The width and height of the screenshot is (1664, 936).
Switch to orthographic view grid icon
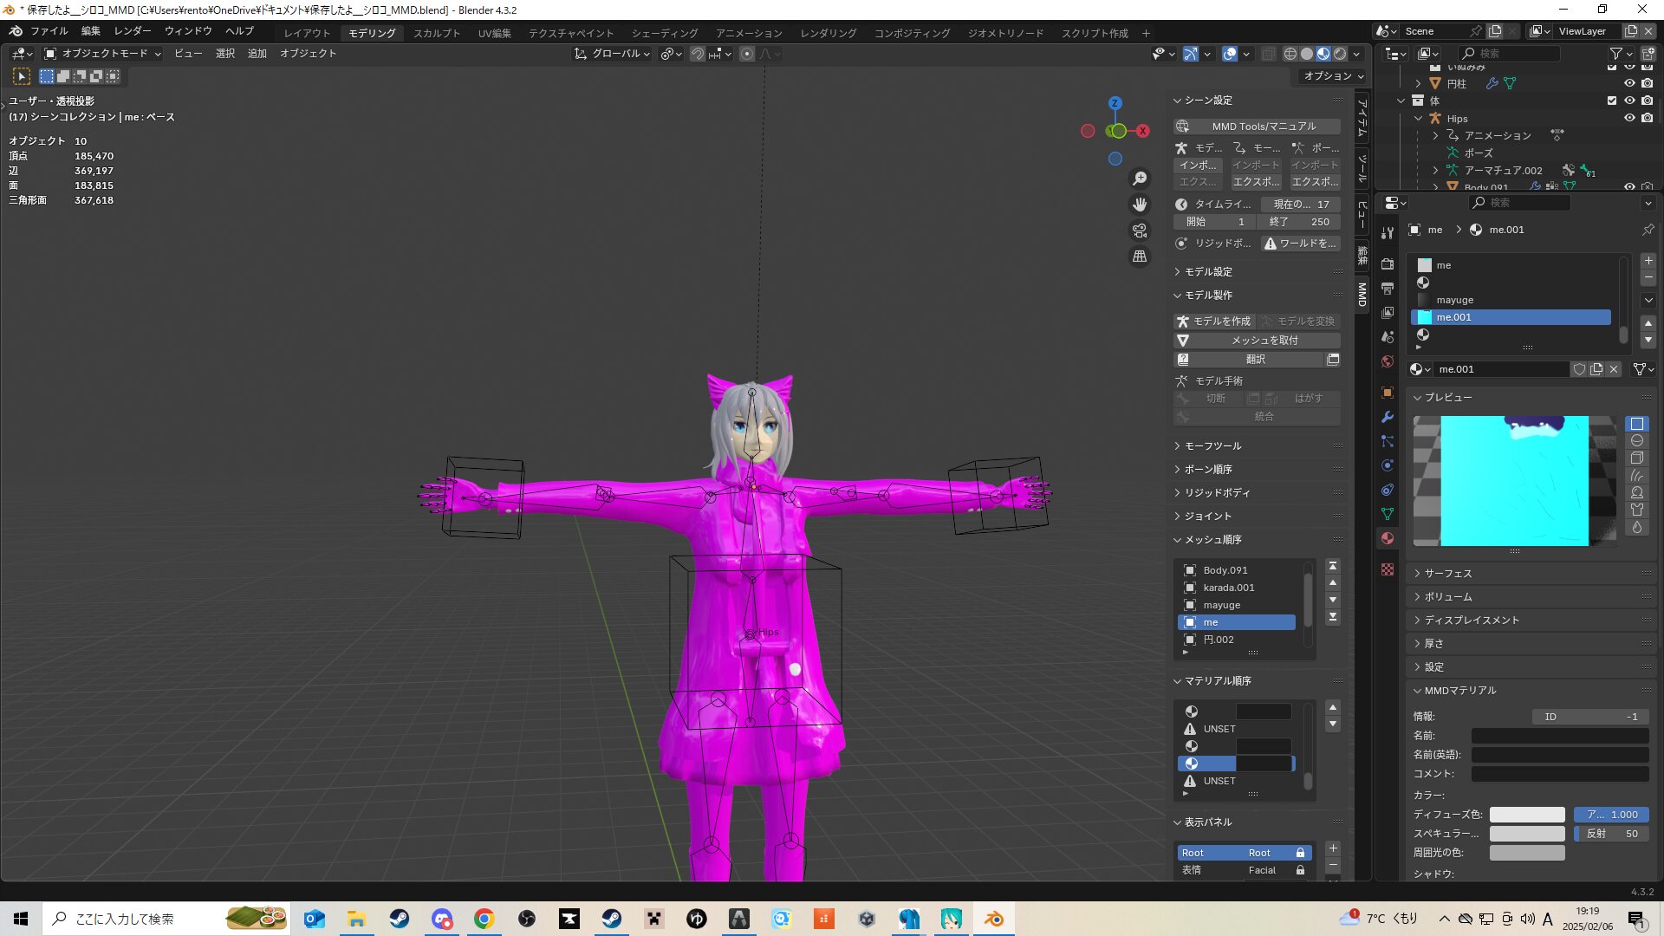(x=1140, y=257)
